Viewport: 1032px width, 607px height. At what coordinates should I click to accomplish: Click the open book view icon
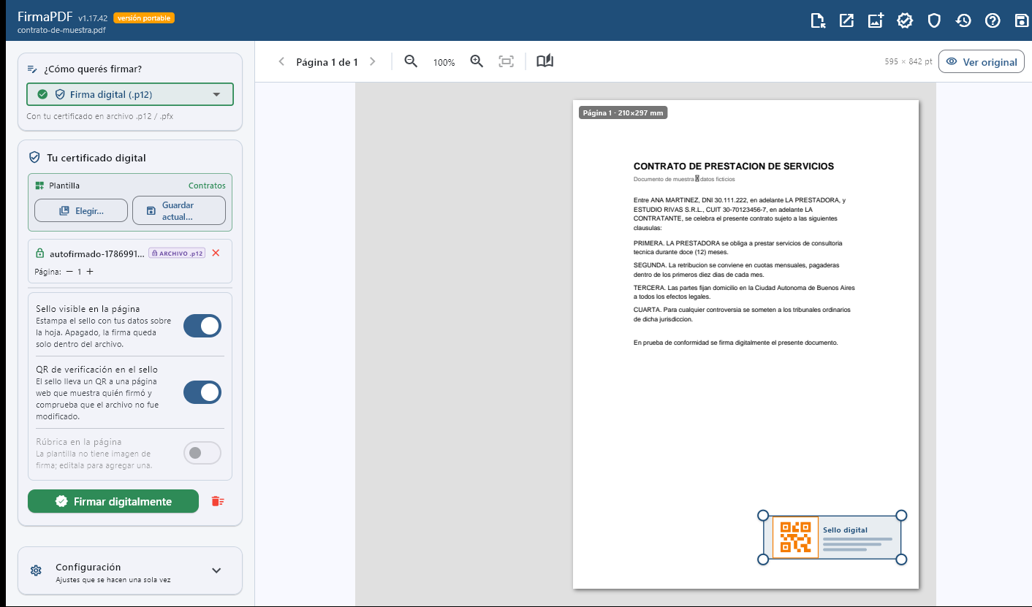[x=545, y=61]
